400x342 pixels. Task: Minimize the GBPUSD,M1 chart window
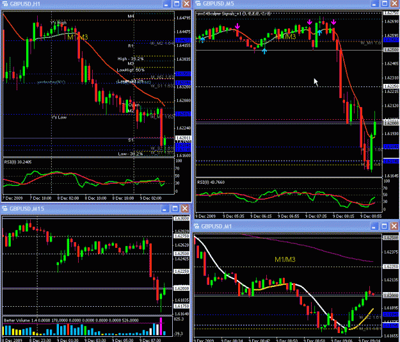point(374,226)
